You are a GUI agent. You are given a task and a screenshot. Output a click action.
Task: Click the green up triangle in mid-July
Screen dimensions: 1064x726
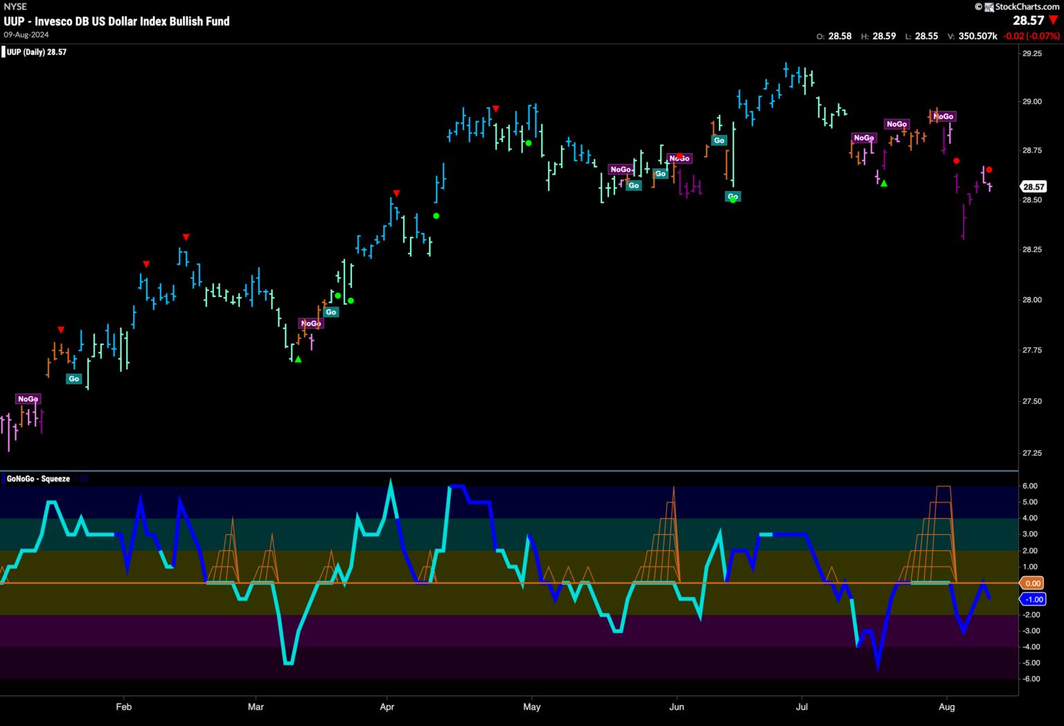click(x=884, y=184)
